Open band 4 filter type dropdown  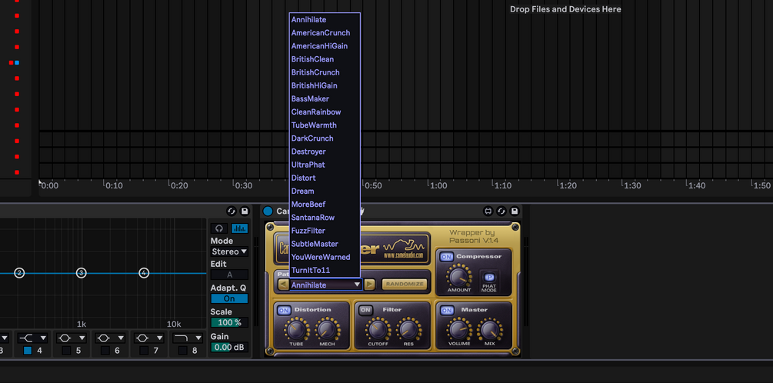[32, 338]
